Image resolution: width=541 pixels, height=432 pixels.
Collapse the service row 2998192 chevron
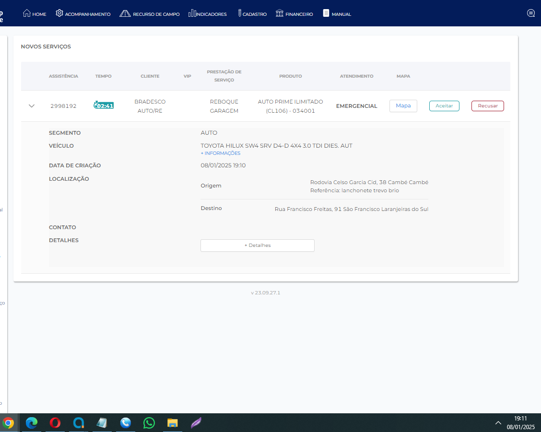click(x=32, y=106)
